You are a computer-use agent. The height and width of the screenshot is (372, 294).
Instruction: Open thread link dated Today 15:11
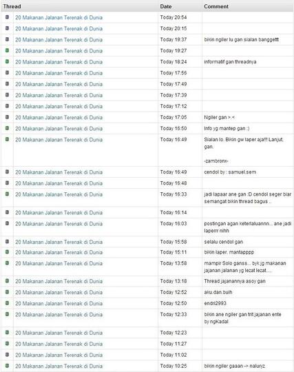(59, 252)
